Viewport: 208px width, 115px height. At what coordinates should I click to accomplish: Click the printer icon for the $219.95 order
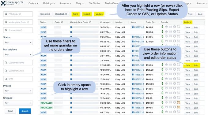pyautogui.click(x=166, y=41)
